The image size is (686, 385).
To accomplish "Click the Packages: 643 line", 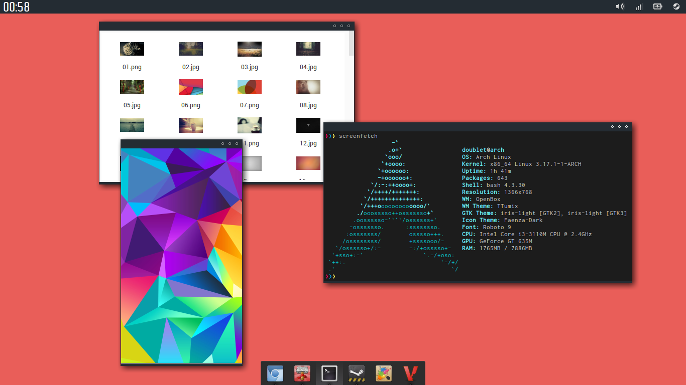I will [485, 178].
